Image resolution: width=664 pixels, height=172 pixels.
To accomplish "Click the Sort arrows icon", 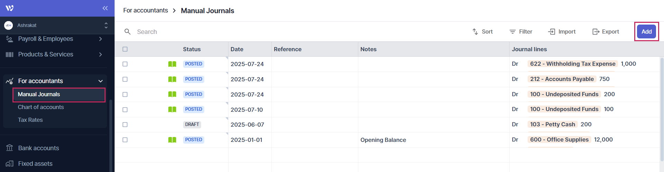I will (x=475, y=32).
